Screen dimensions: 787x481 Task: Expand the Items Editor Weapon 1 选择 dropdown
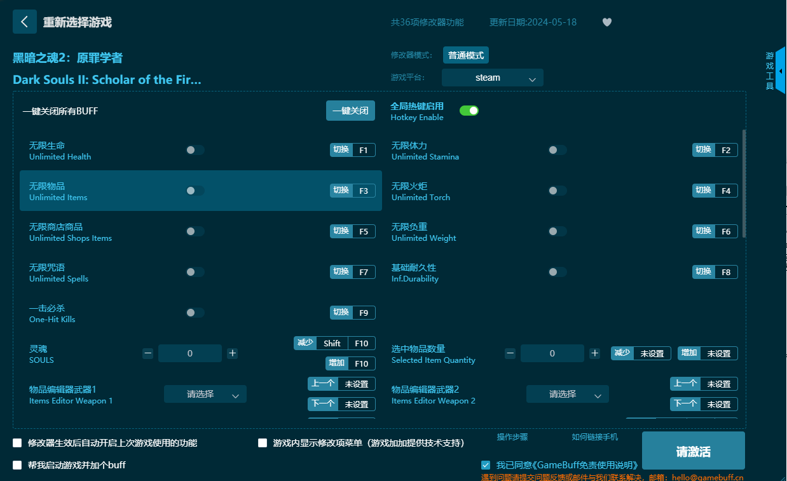tap(205, 393)
